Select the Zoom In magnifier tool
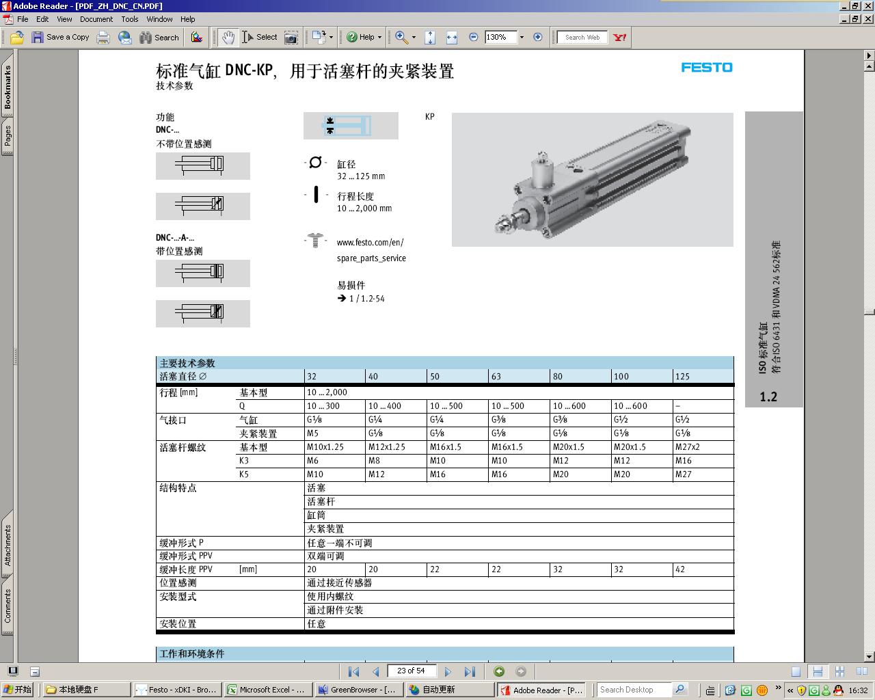The width and height of the screenshot is (875, 700). coord(402,38)
